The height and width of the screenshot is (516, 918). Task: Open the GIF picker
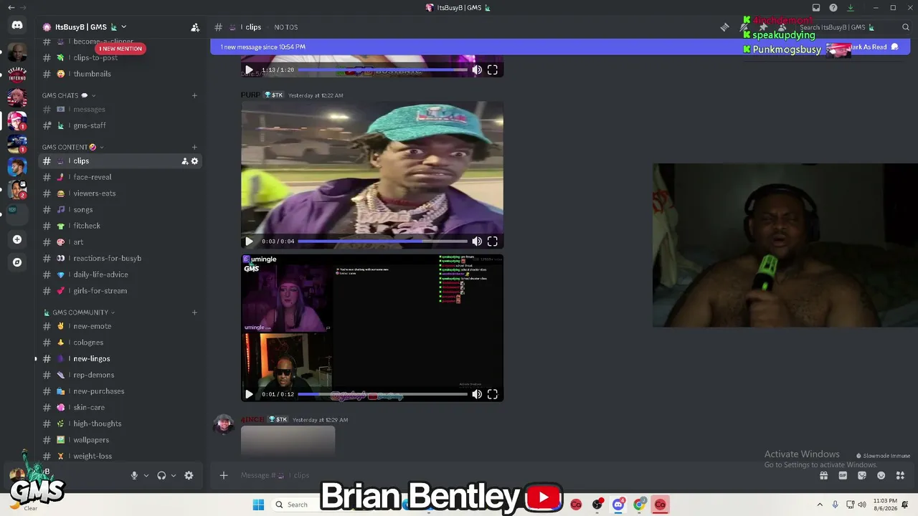pyautogui.click(x=843, y=475)
